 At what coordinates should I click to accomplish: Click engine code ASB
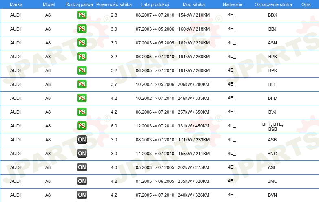[x=272, y=140]
